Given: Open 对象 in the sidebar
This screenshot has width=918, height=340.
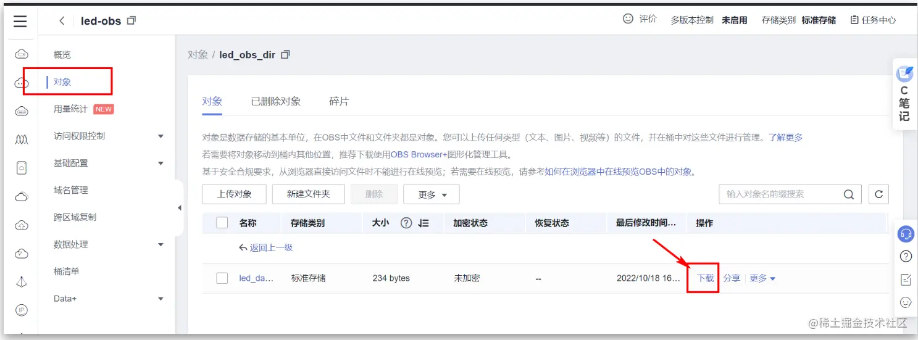Looking at the screenshot, I should (x=62, y=81).
